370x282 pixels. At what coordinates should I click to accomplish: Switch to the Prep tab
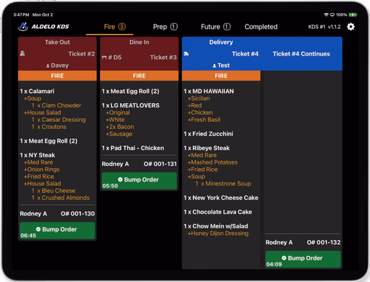pyautogui.click(x=165, y=27)
